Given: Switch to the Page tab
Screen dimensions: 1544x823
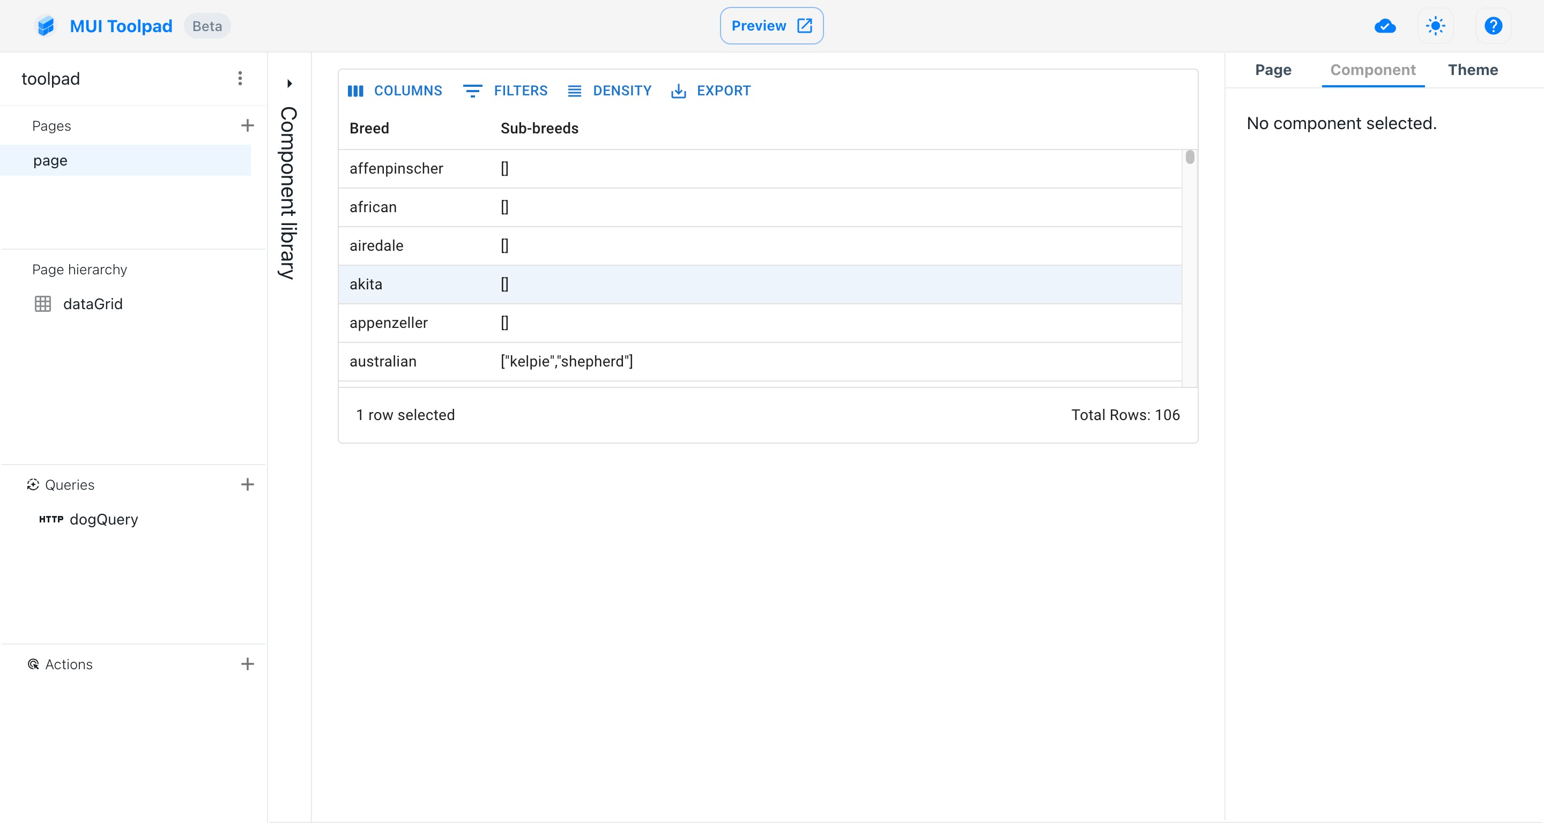Looking at the screenshot, I should tap(1273, 70).
